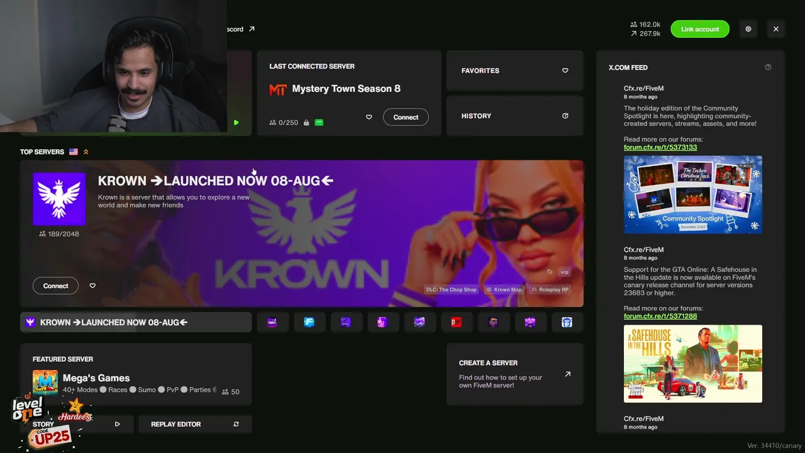The image size is (805, 453).
Task: Select the blue-and-white last server icon
Action: point(567,322)
